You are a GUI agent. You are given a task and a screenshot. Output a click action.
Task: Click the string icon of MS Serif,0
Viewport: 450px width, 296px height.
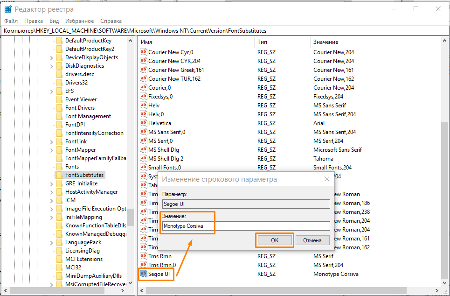[x=144, y=141]
